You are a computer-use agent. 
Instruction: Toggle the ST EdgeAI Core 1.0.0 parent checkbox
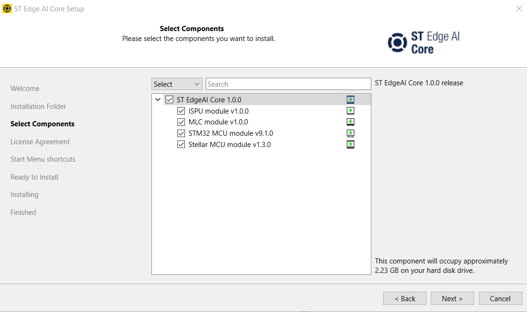tap(169, 100)
